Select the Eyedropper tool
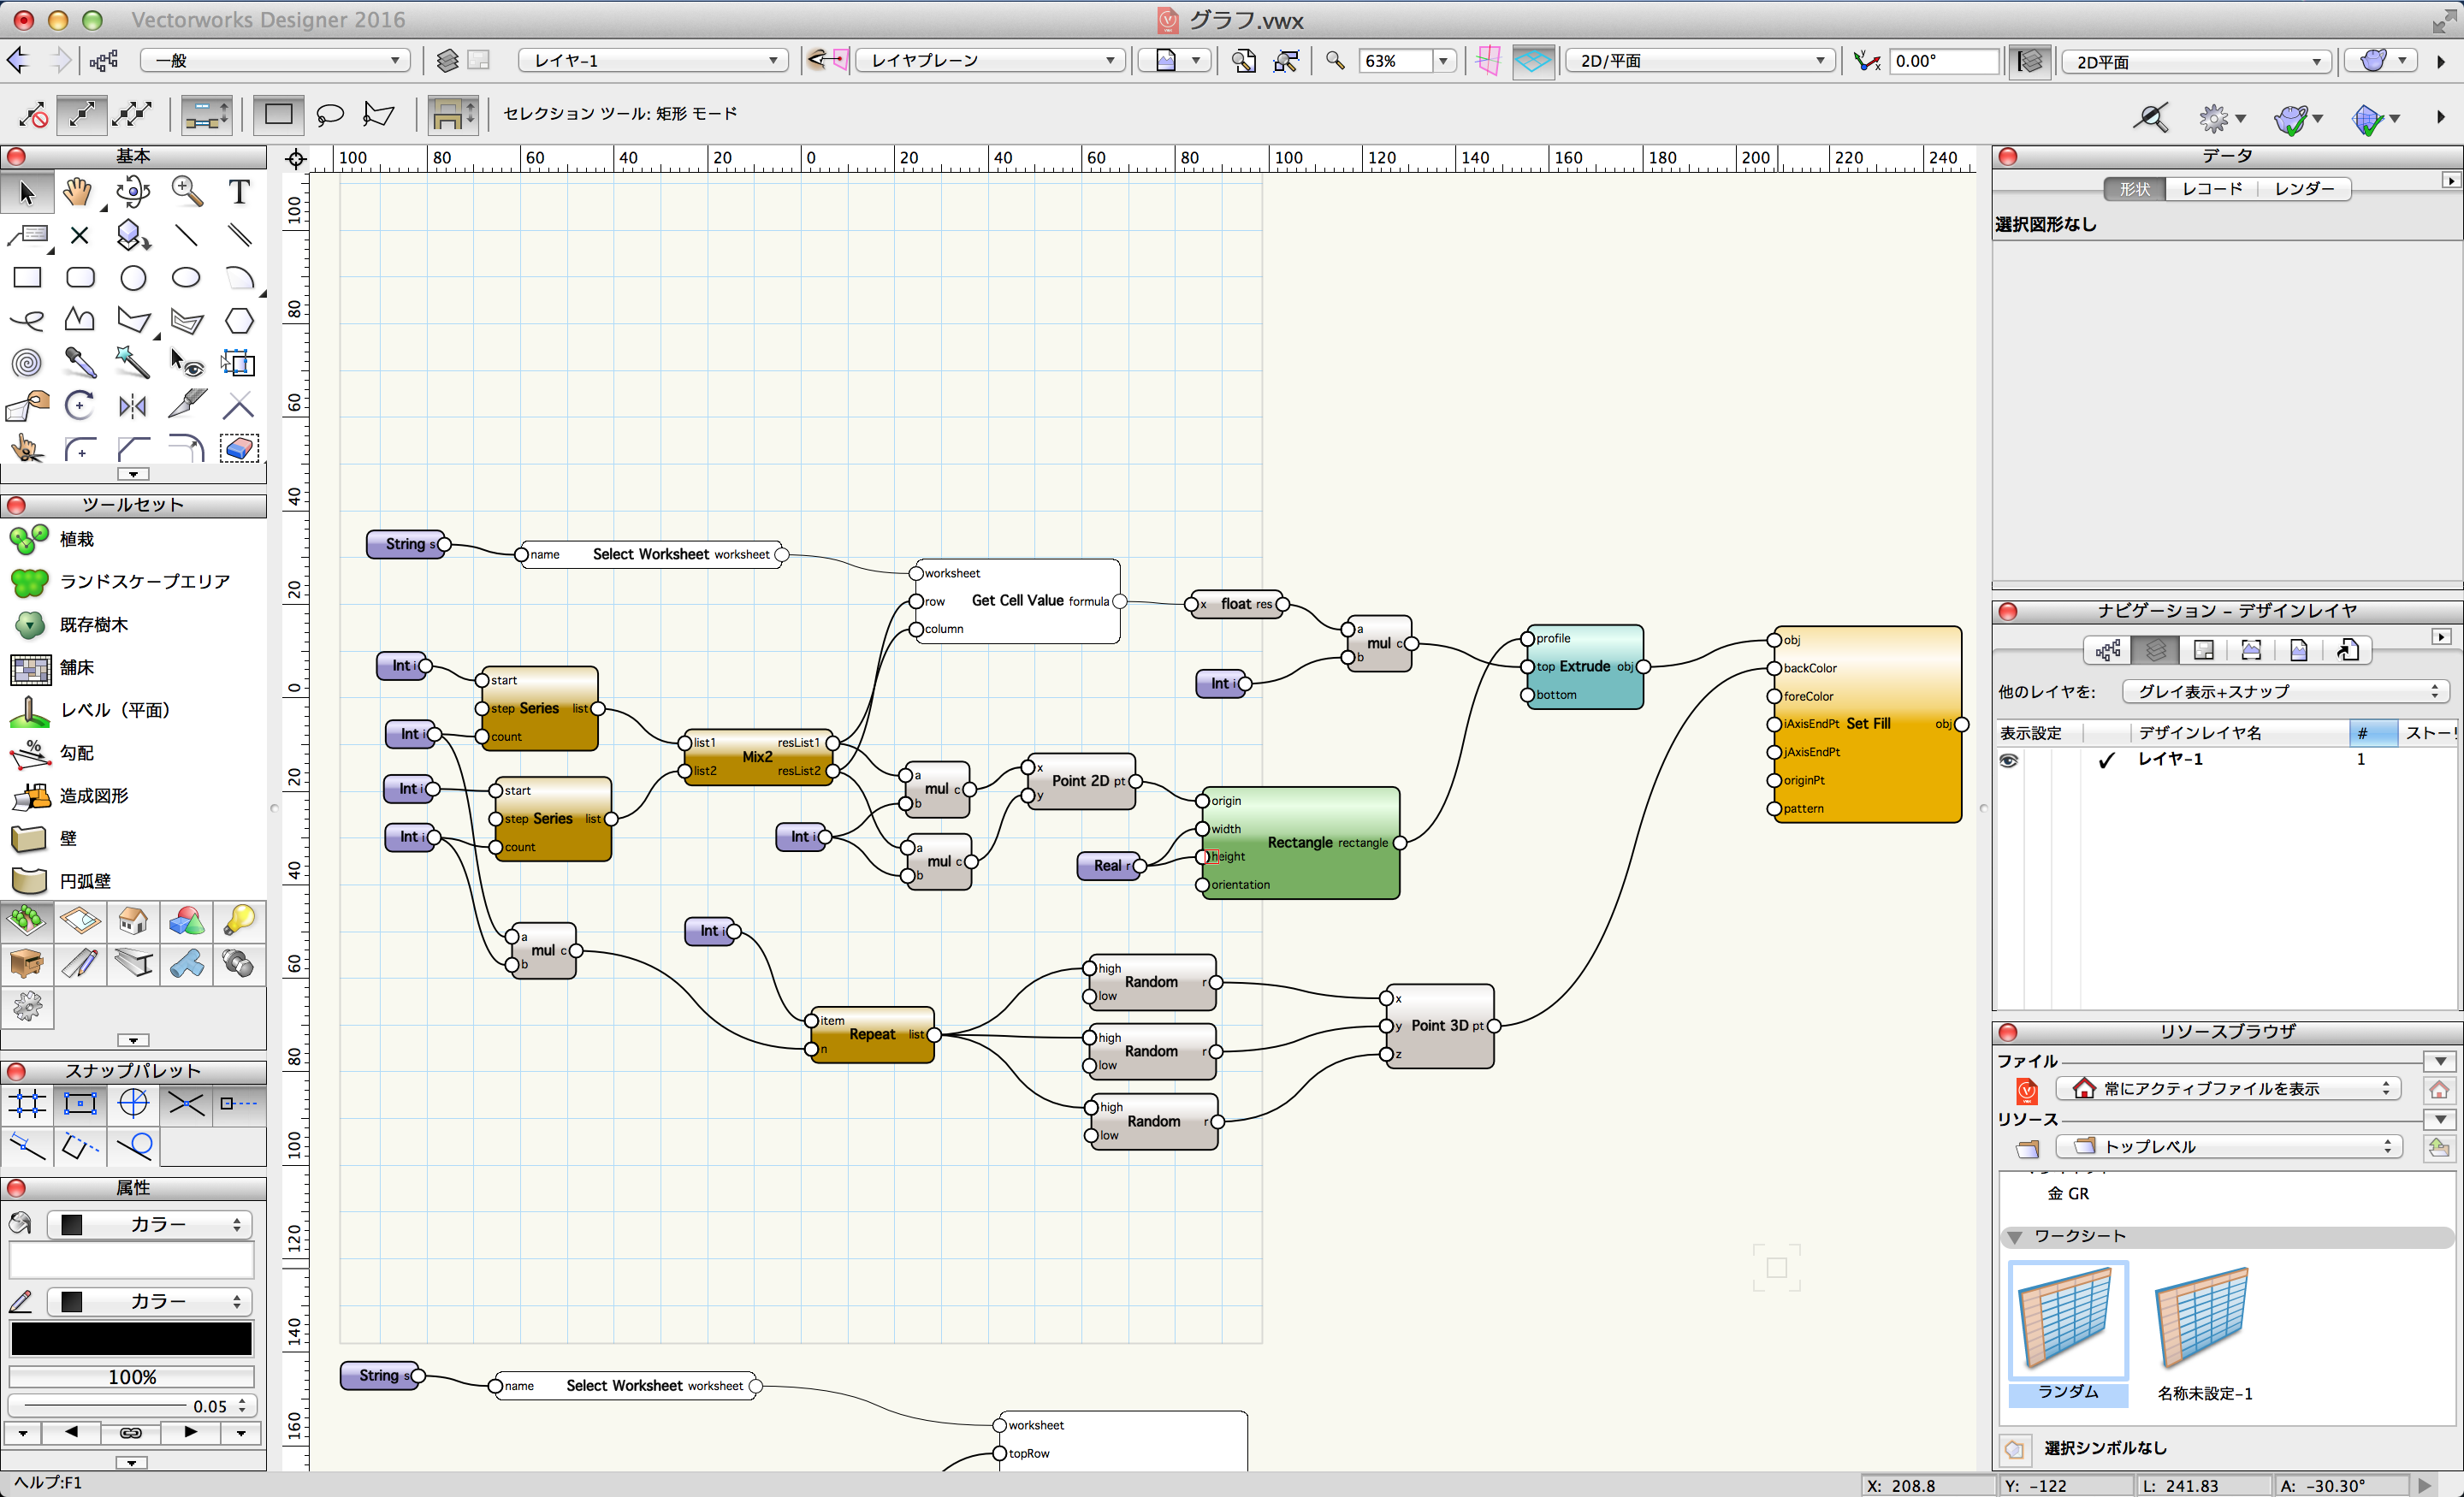This screenshot has width=2464, height=1497. 80,362
